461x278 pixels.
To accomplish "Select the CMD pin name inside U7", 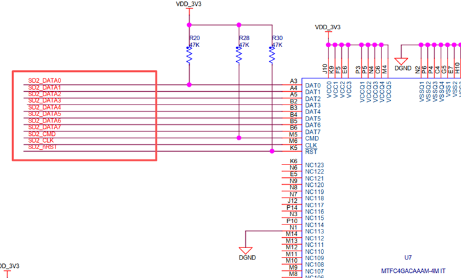I will [x=312, y=138].
